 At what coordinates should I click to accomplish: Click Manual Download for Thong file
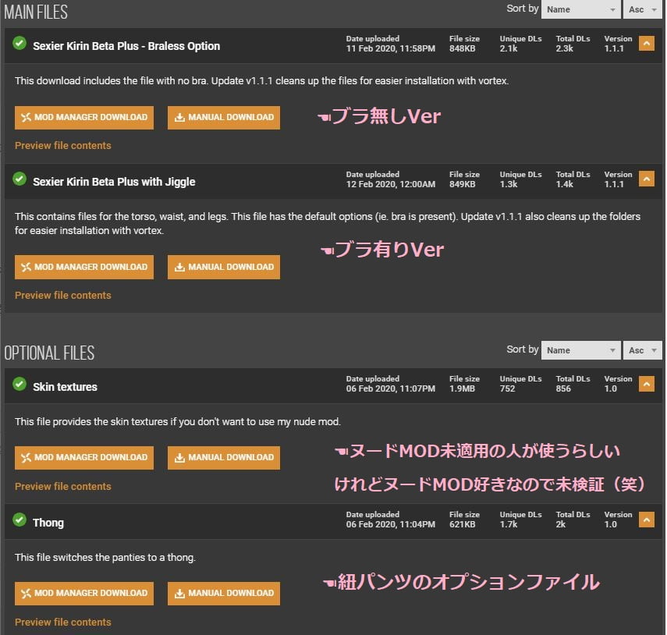tap(224, 594)
